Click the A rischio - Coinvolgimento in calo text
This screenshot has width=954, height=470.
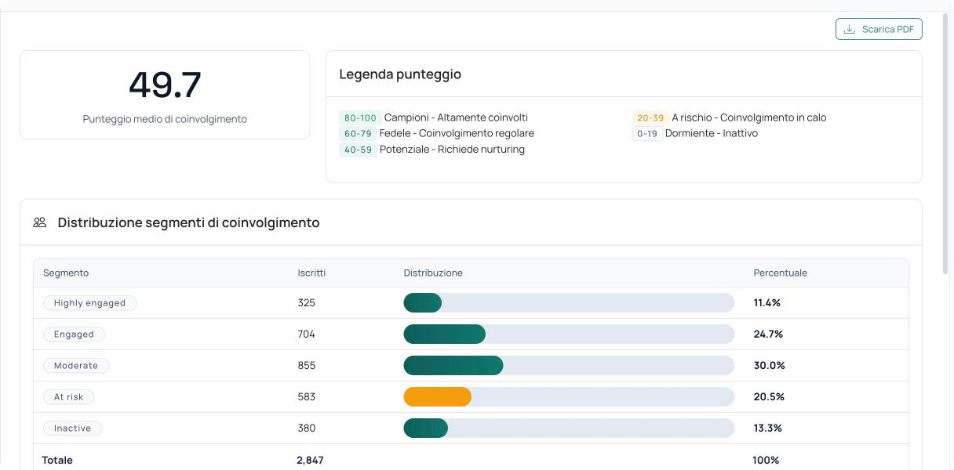coord(749,118)
